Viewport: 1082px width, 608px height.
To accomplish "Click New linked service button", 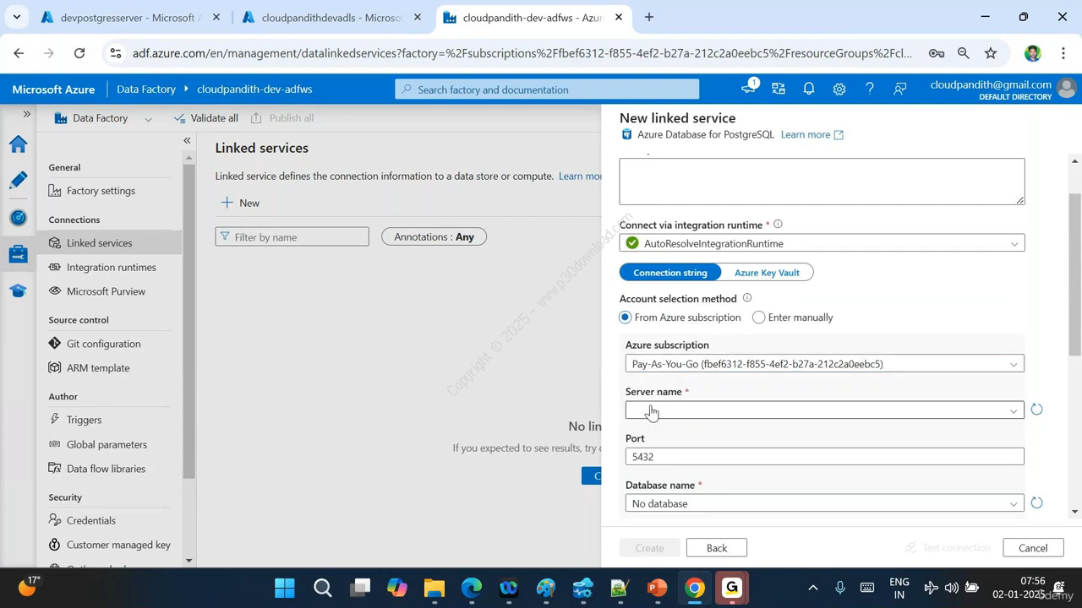I will (240, 203).
